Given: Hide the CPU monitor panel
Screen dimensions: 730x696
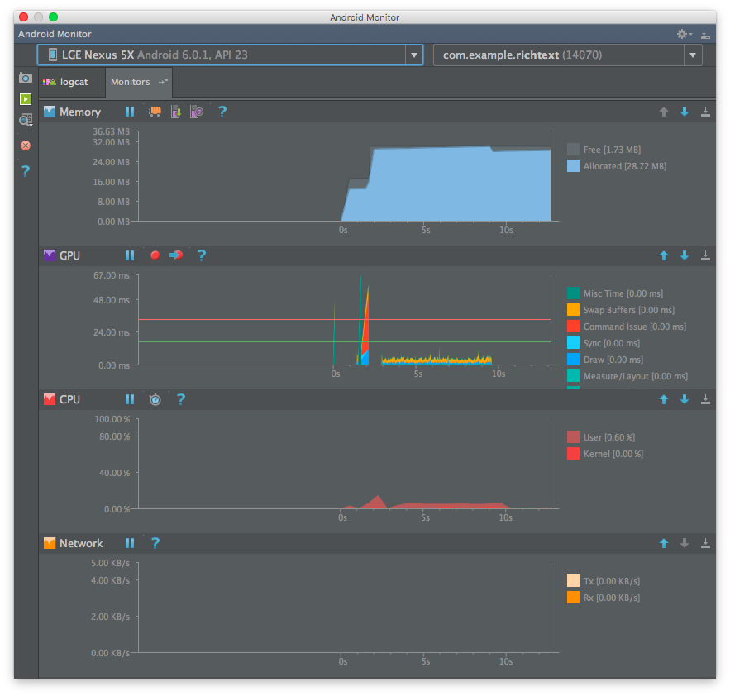Looking at the screenshot, I should [705, 399].
